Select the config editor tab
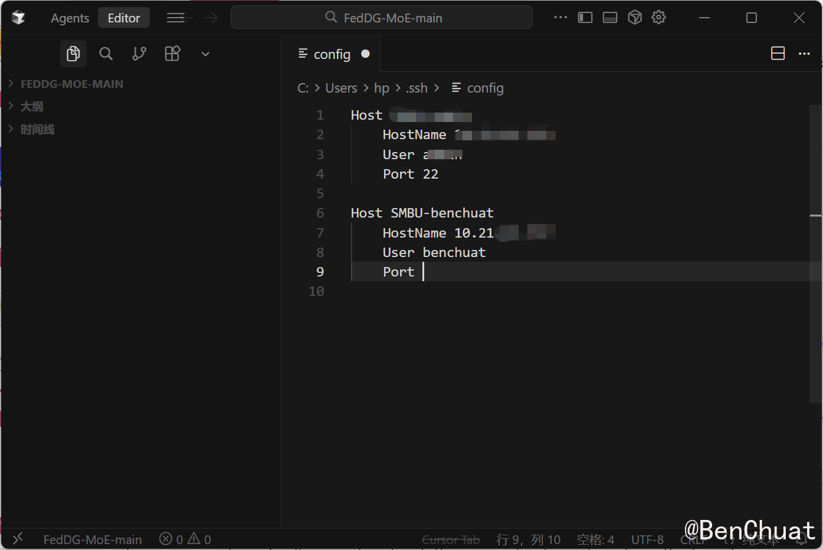The width and height of the screenshot is (823, 550). [332, 54]
